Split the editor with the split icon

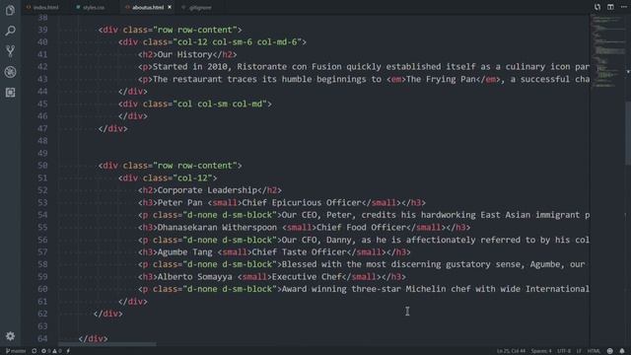point(610,7)
